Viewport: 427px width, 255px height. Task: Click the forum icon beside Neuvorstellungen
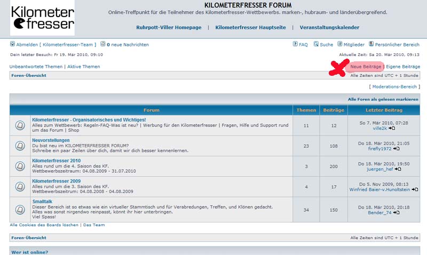pos(20,146)
